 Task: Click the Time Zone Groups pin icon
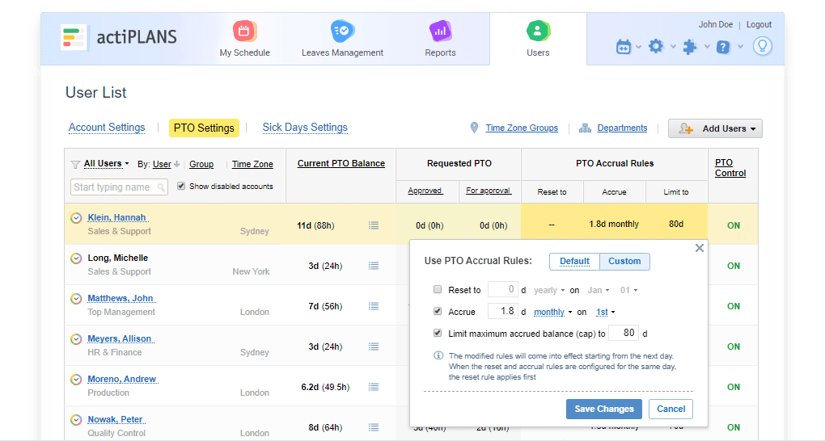(474, 128)
